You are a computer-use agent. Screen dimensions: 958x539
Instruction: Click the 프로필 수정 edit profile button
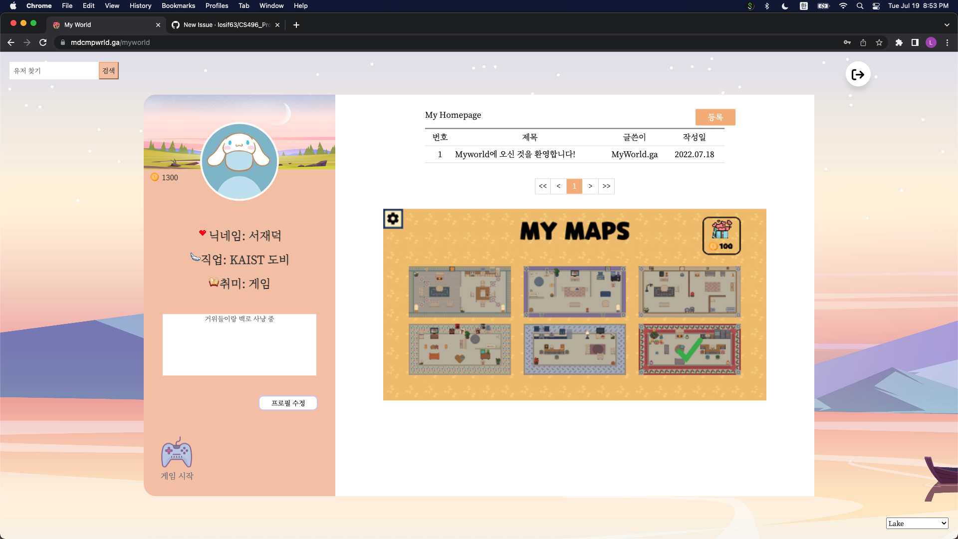(288, 403)
